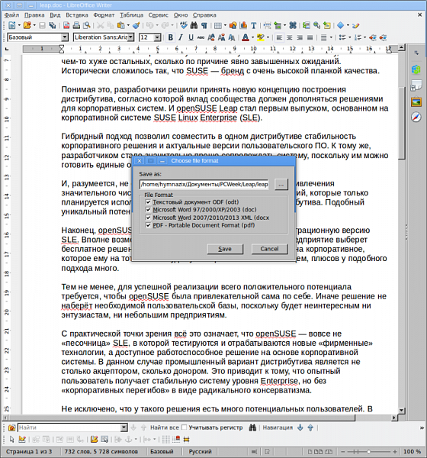Image resolution: width=427 pixels, height=458 pixels.
Task: Click the Clone formatting paintbrush icon
Action: click(x=136, y=26)
